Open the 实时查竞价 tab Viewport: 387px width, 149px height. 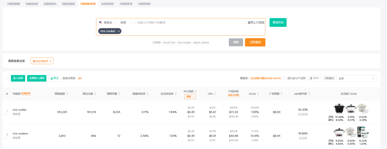pos(107,4)
